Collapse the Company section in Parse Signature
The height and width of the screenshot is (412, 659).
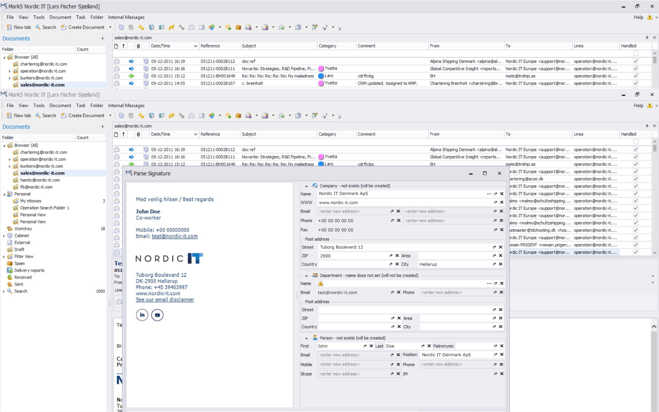(306, 186)
